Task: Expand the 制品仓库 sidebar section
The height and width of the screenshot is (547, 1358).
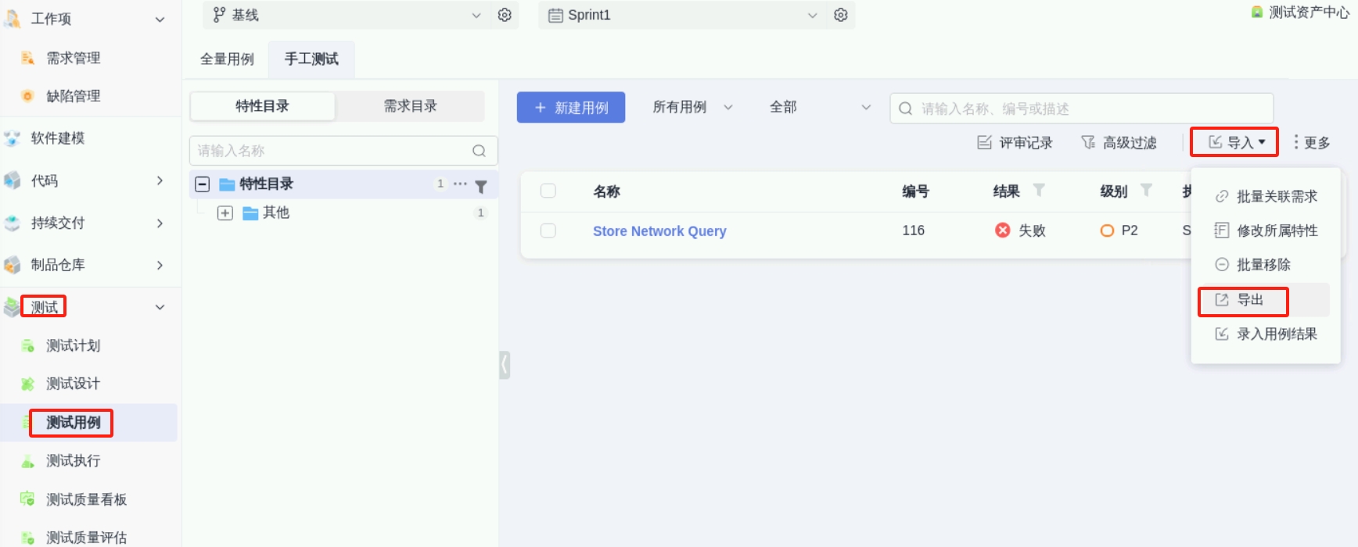Action: click(160, 265)
